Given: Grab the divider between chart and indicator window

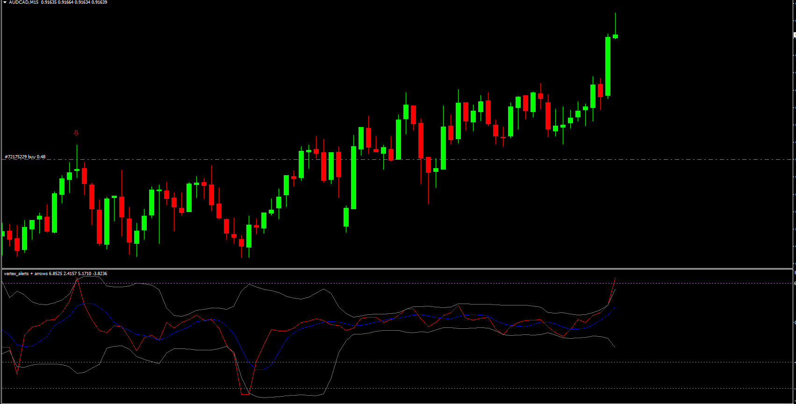Looking at the screenshot, I should point(397,269).
